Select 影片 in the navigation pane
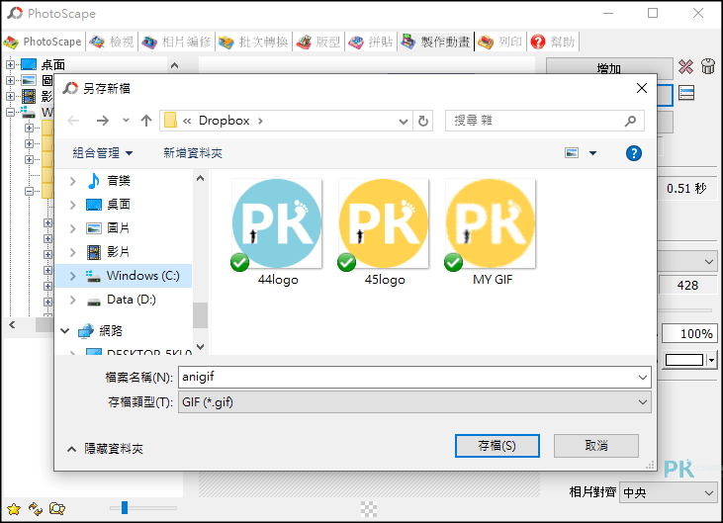Viewport: 723px width, 523px height. click(x=119, y=251)
